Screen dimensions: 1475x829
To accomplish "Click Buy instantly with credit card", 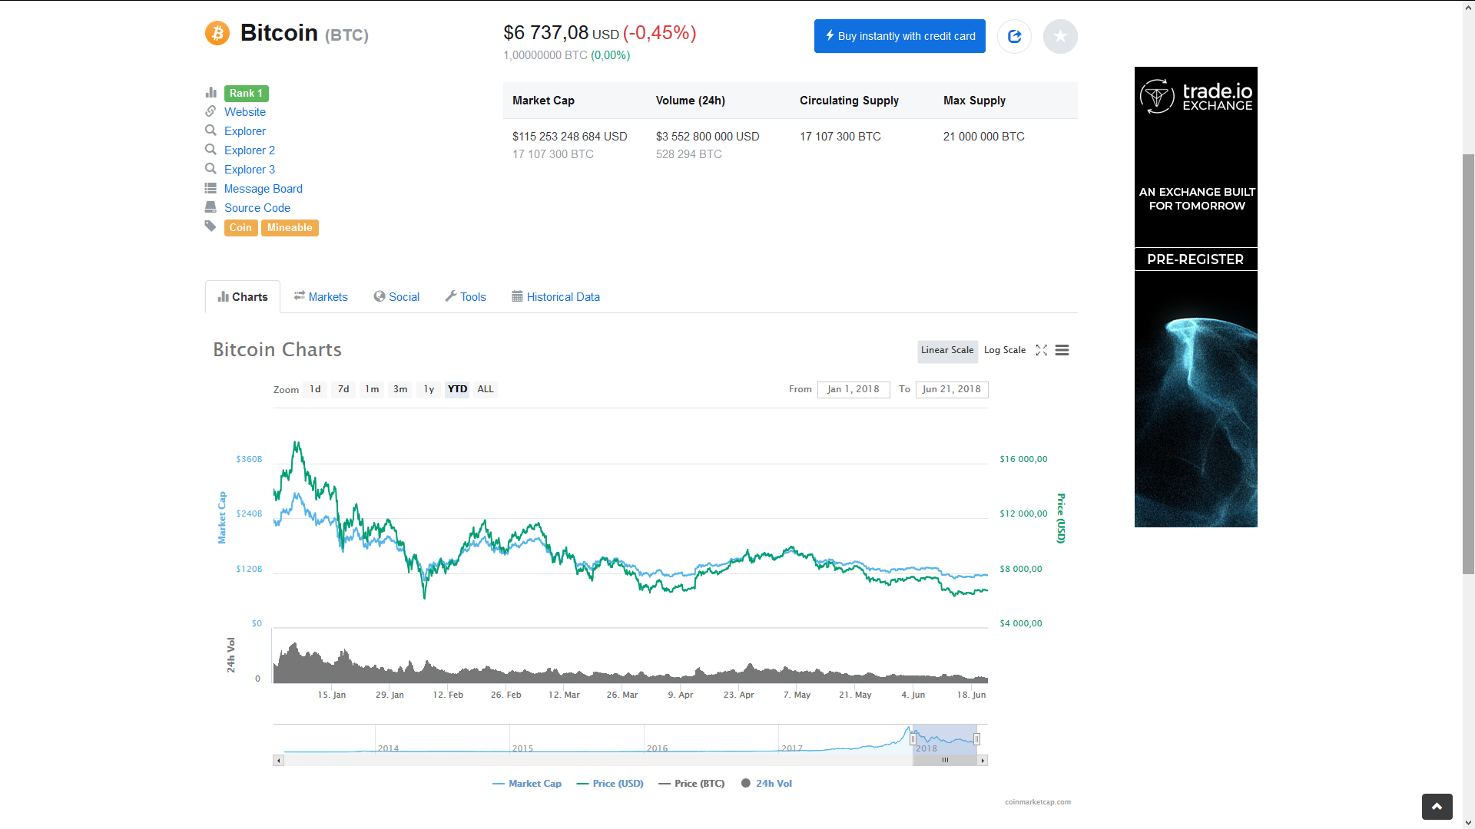I will pos(900,36).
